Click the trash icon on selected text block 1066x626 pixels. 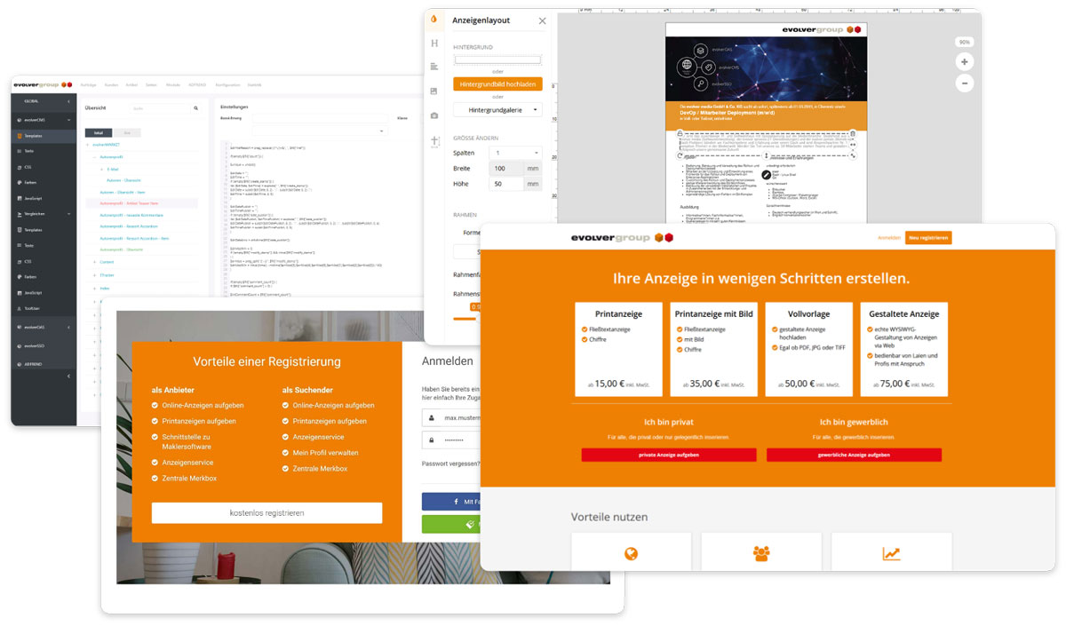click(x=851, y=133)
